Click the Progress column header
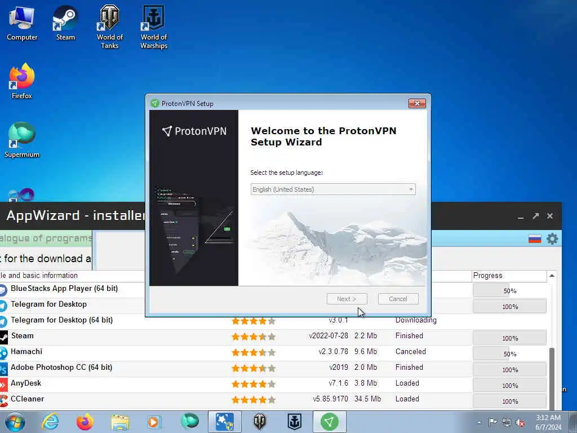The height and width of the screenshot is (433, 577). pyautogui.click(x=509, y=275)
